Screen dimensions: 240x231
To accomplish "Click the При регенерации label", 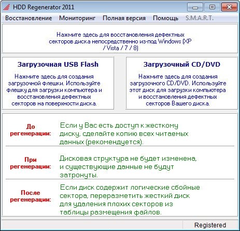I will point(31,163).
